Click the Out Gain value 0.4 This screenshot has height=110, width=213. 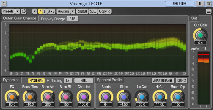200,43
